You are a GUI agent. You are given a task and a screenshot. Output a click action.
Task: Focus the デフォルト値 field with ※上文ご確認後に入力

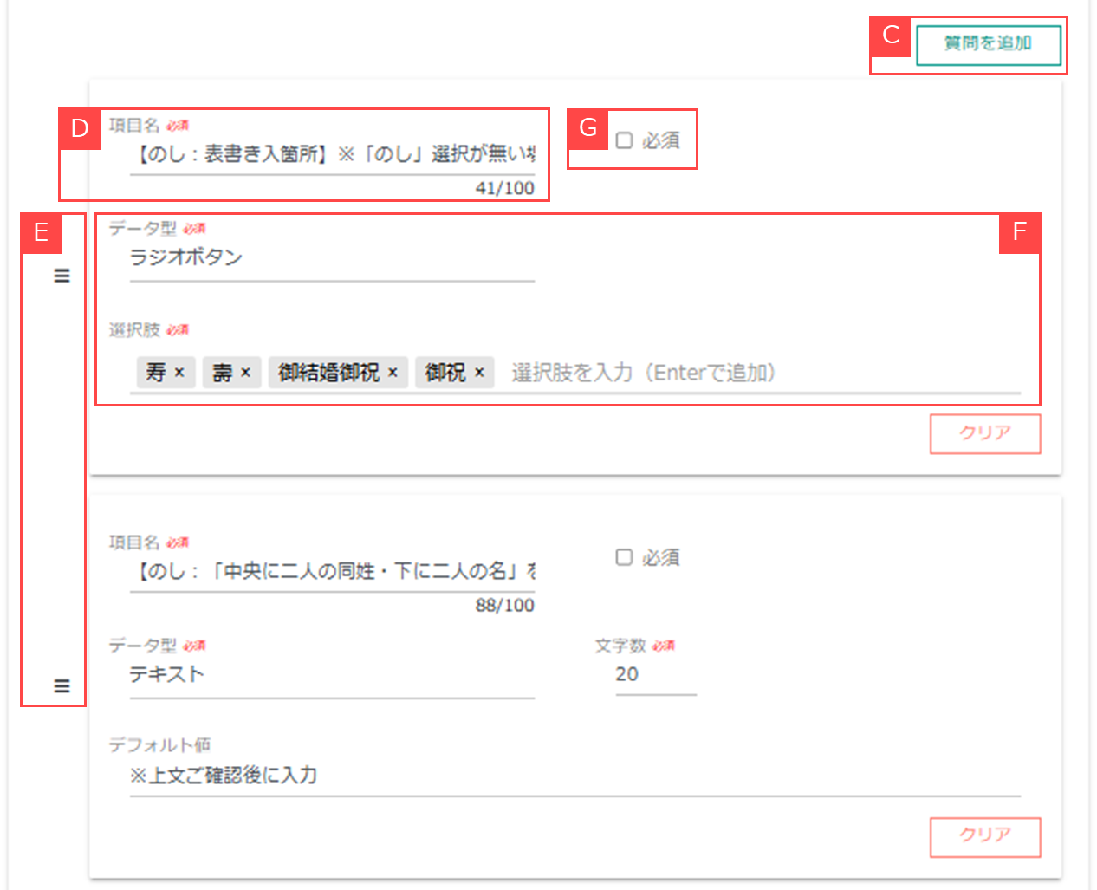pos(574,776)
